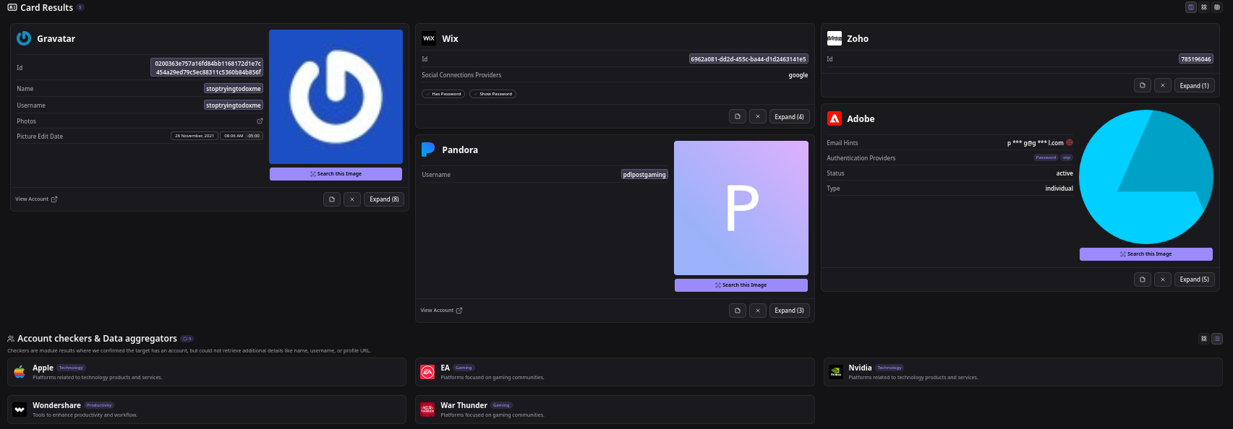Expand the Gravatar card (8)
The height and width of the screenshot is (429, 1233).
click(384, 199)
